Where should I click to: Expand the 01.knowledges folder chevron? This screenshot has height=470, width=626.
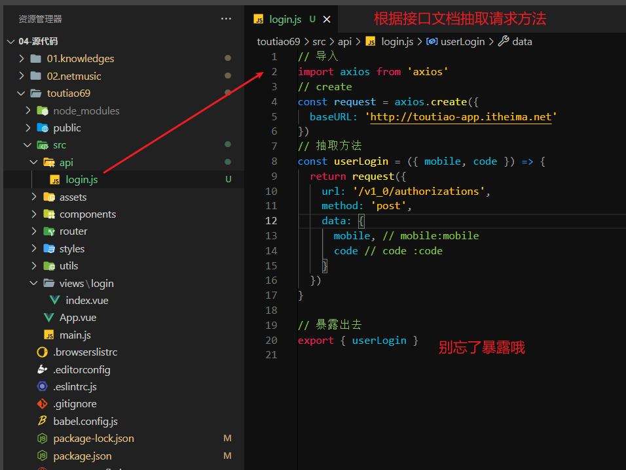coord(22,59)
